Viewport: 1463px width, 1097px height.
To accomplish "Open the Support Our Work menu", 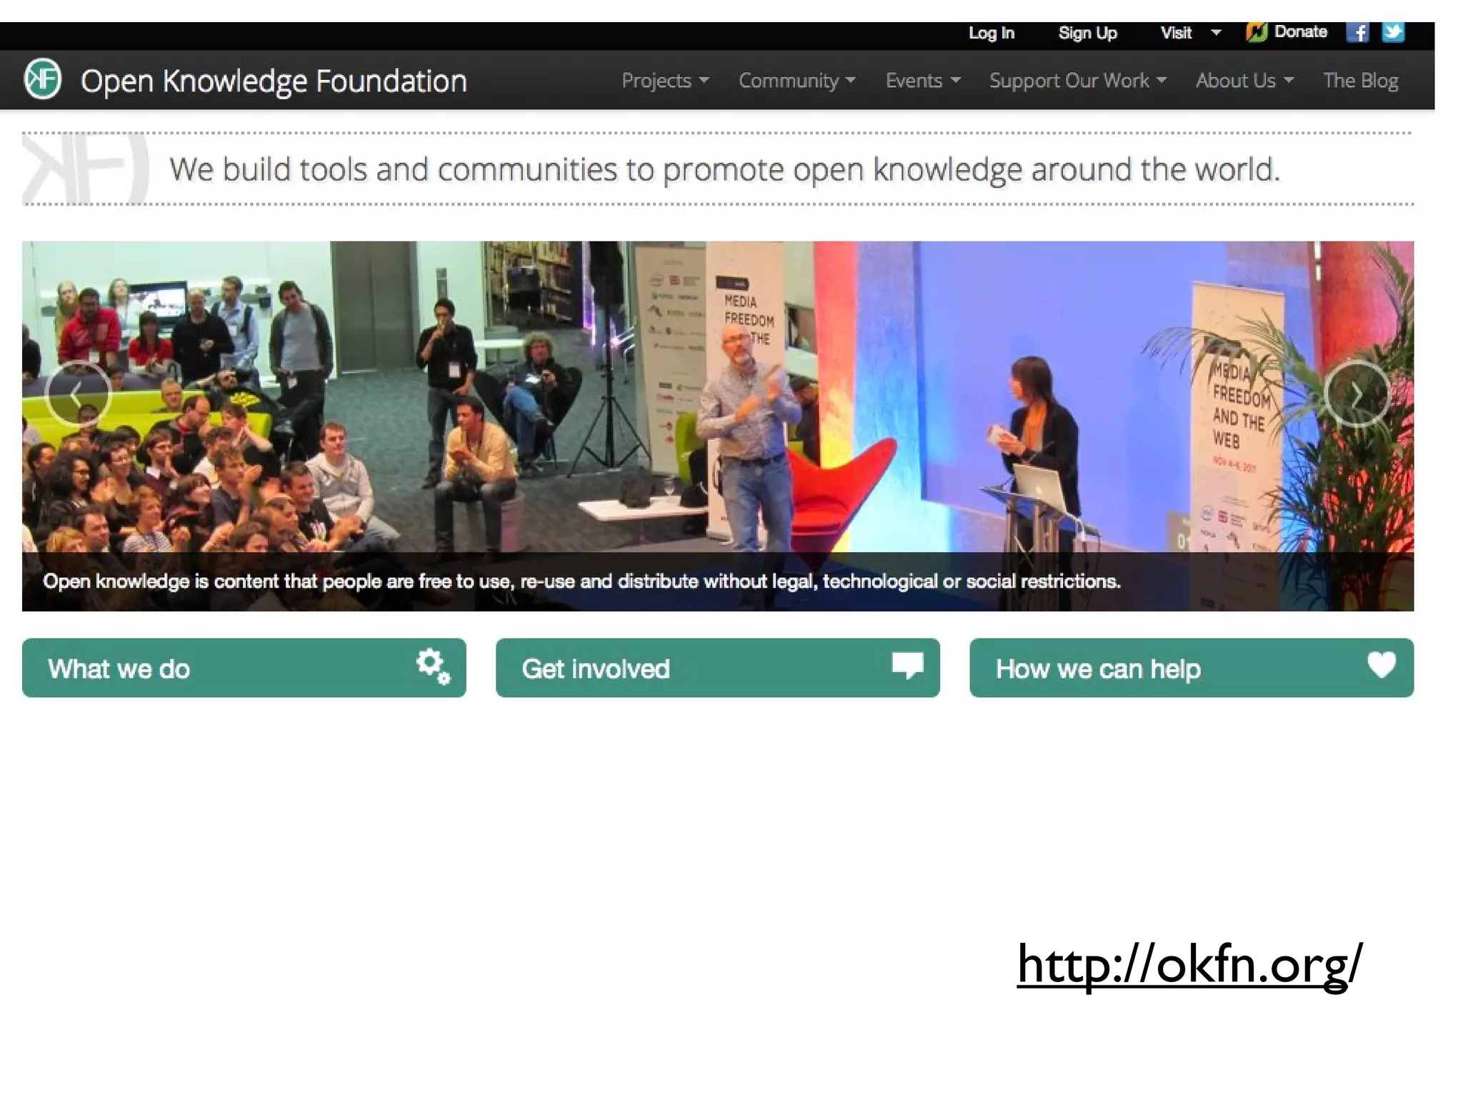I will click(1077, 81).
